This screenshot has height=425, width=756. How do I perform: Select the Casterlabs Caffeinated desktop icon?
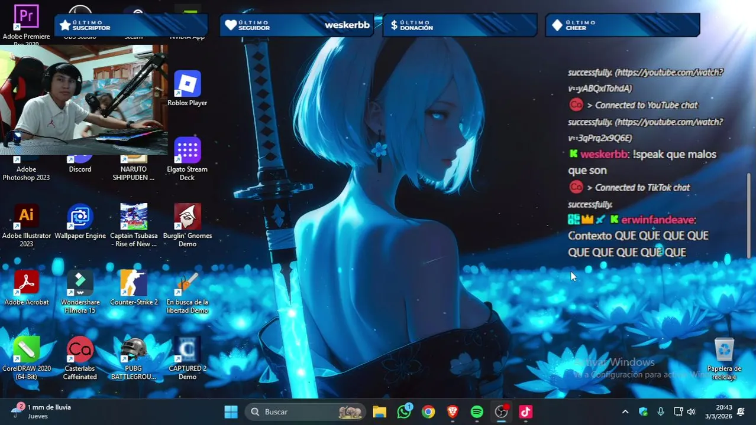(x=80, y=358)
